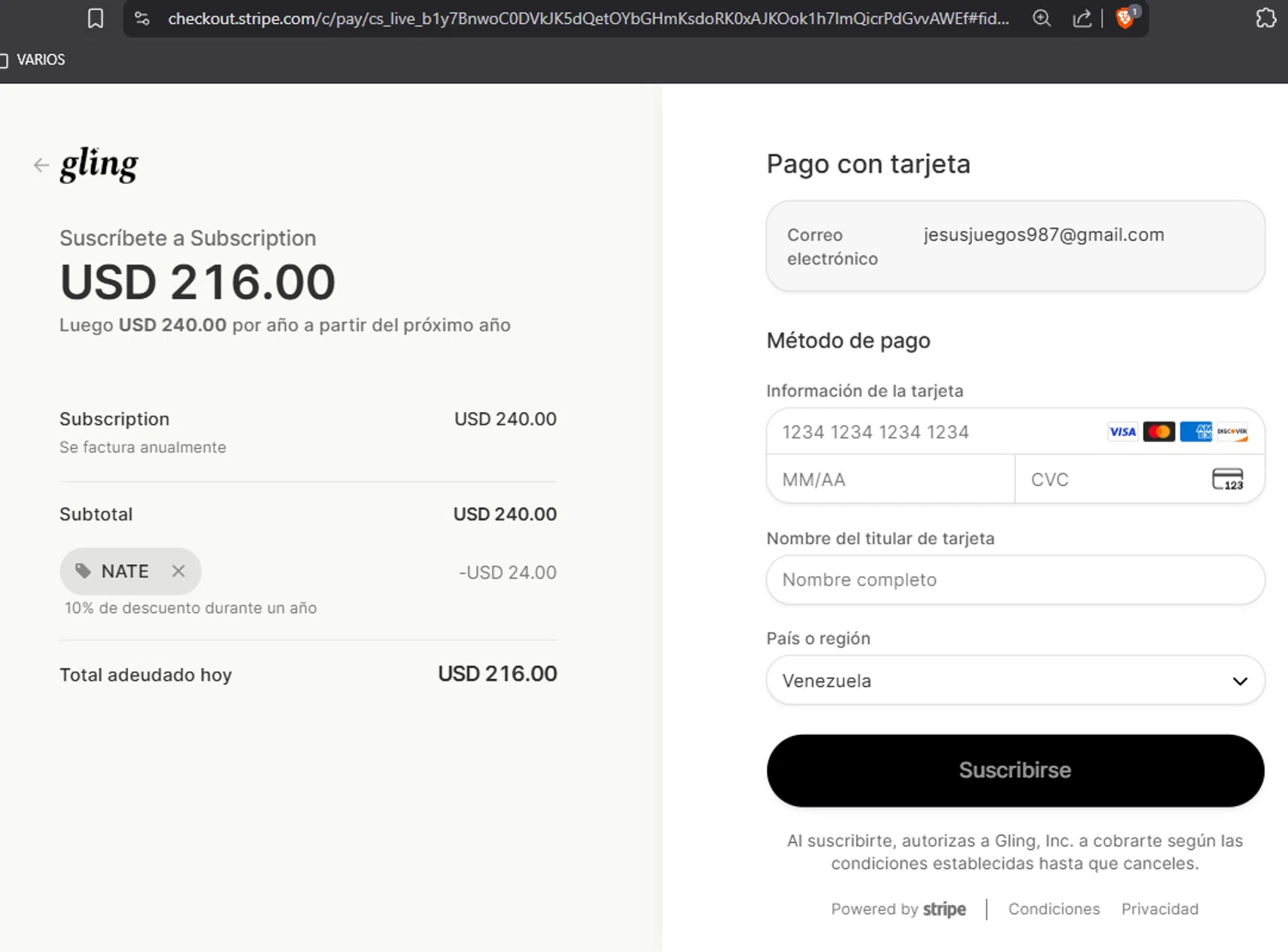This screenshot has width=1288, height=952.
Task: Click email jesusjuegos987@gmail.com
Action: tap(1043, 234)
